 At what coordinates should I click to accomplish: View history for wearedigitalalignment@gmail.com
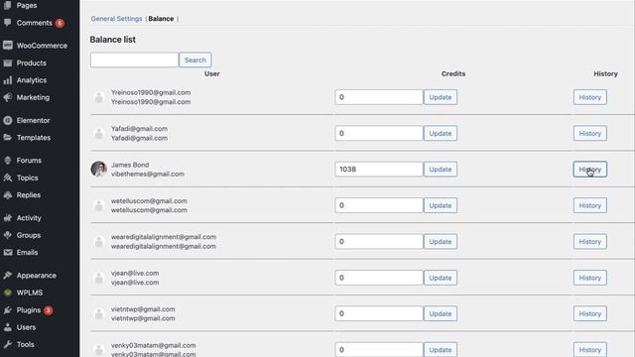590,241
